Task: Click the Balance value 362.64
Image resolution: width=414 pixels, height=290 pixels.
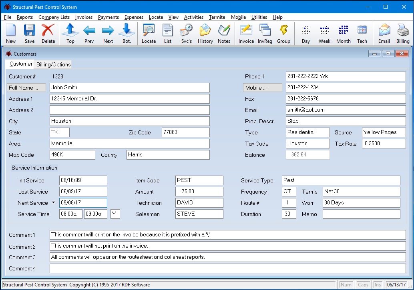Action: click(x=308, y=155)
